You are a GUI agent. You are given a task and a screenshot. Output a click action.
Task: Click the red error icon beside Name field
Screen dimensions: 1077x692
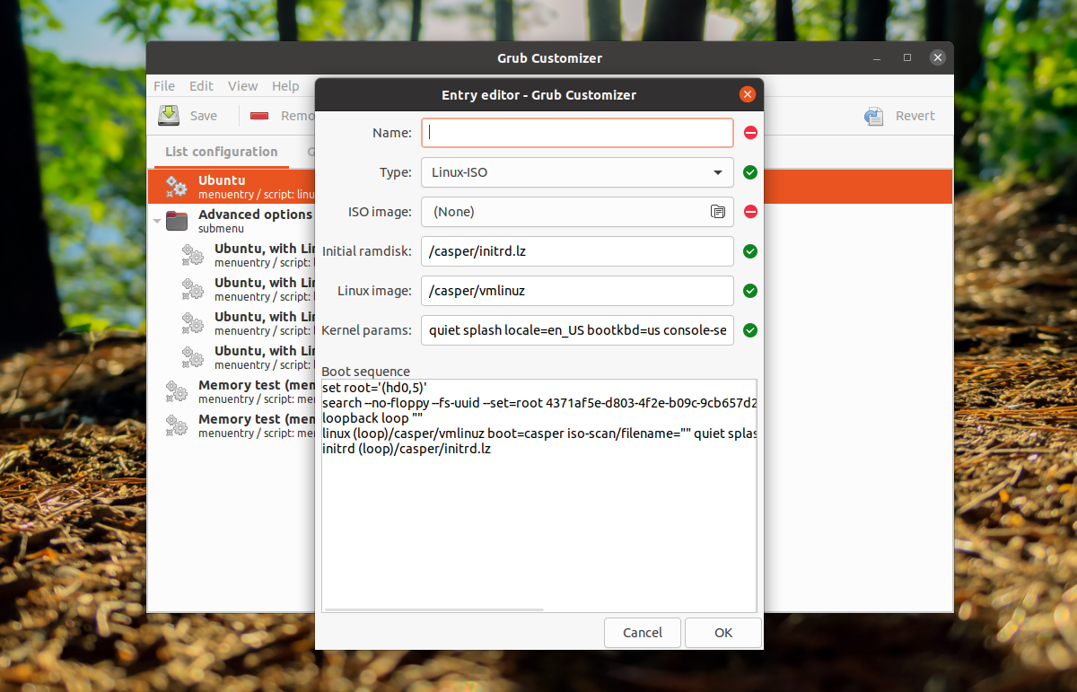(x=750, y=133)
